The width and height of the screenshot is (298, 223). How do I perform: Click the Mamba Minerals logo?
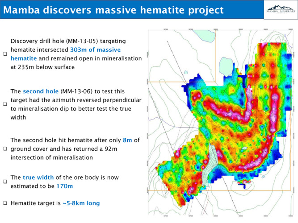coord(281,10)
